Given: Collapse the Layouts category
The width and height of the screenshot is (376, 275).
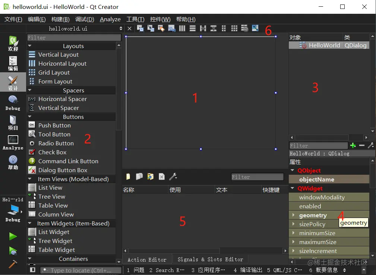Looking at the screenshot, I should coord(30,45).
